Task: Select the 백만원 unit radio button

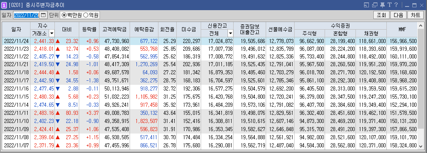Action: pyautogui.click(x=64, y=15)
